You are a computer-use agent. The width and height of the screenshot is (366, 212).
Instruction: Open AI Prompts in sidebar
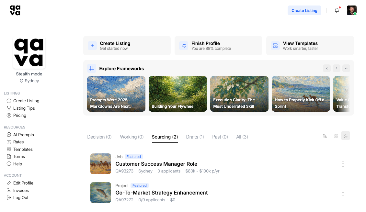(x=23, y=135)
